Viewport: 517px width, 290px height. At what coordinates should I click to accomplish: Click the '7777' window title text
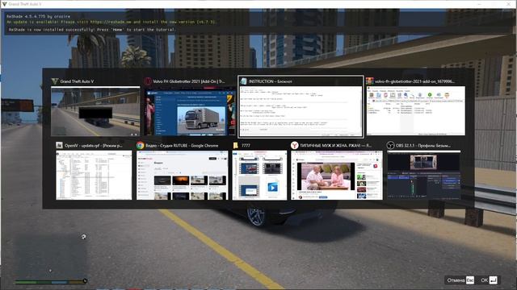(x=246, y=145)
